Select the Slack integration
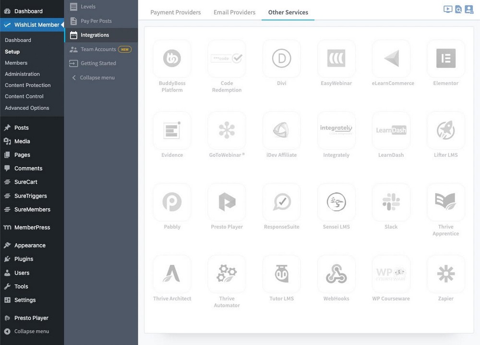Image resolution: width=480 pixels, height=345 pixels. pyautogui.click(x=391, y=202)
